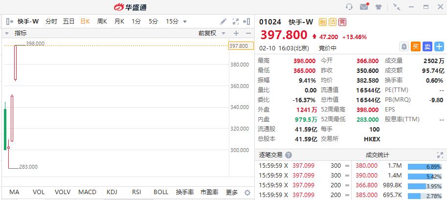This screenshot has height=200, width=447.
Task: Click the 283.000 low price label
Action: [x=28, y=167]
